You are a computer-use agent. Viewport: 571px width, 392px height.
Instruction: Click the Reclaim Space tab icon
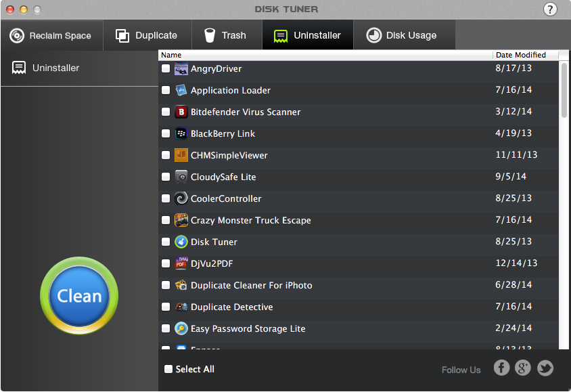[17, 36]
